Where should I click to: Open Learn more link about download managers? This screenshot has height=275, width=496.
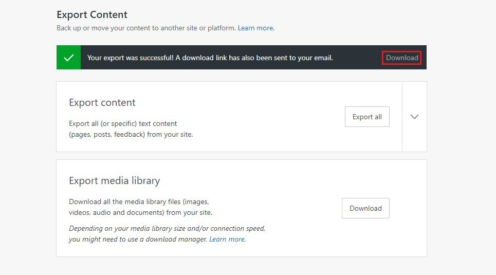(227, 239)
